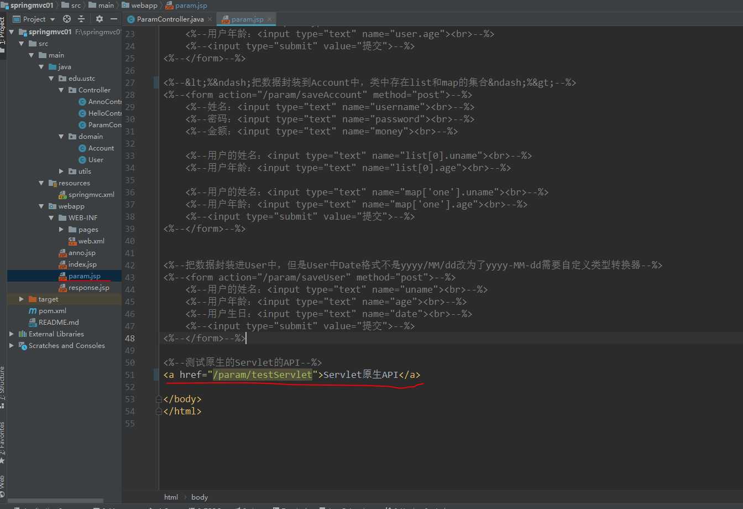Viewport: 743px width, 509px height.
Task: Open the Project view dropdown
Action: pos(34,19)
